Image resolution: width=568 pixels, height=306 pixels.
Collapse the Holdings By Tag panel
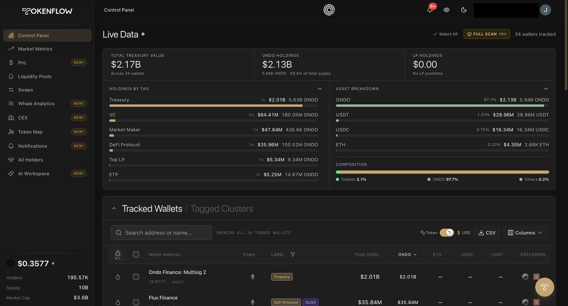point(319,89)
